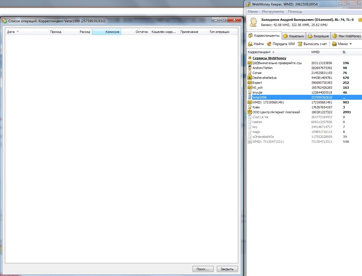Click the balance line 42.08 WMZ, 322.56 WMR
This screenshot has width=362, height=276.
point(294,25)
